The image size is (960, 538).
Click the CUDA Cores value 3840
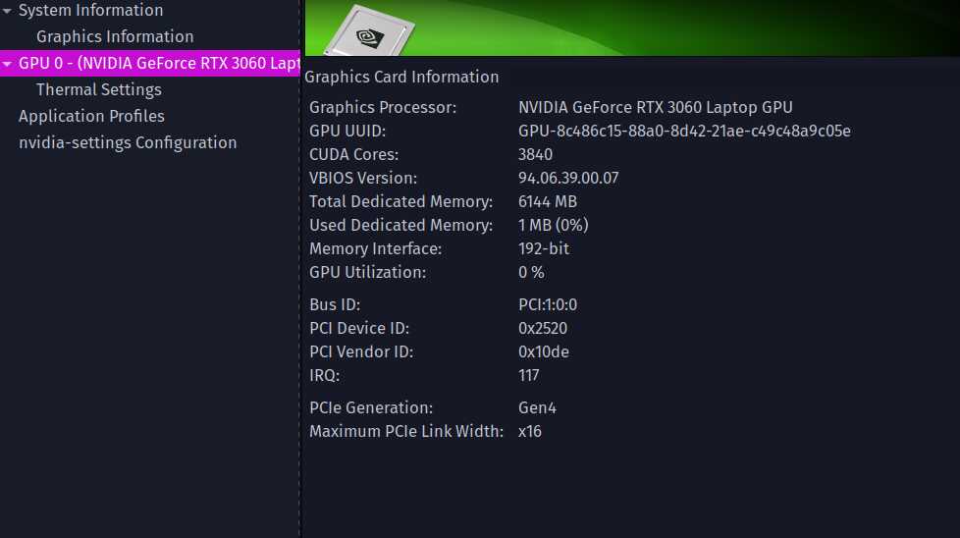click(535, 154)
